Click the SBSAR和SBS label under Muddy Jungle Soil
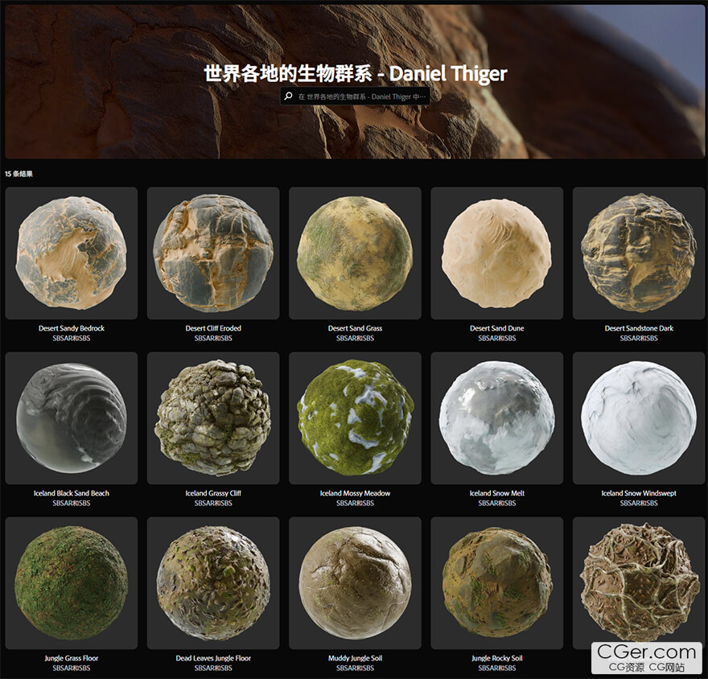708x679 pixels. (x=355, y=668)
